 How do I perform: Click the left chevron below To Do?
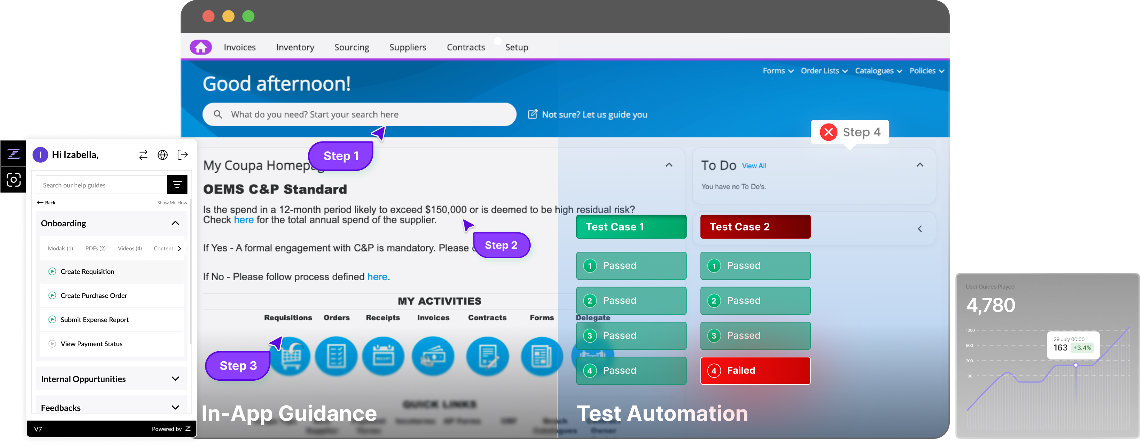tap(919, 228)
